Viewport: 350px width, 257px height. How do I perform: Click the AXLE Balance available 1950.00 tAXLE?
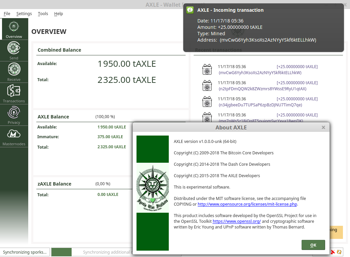tap(112, 127)
